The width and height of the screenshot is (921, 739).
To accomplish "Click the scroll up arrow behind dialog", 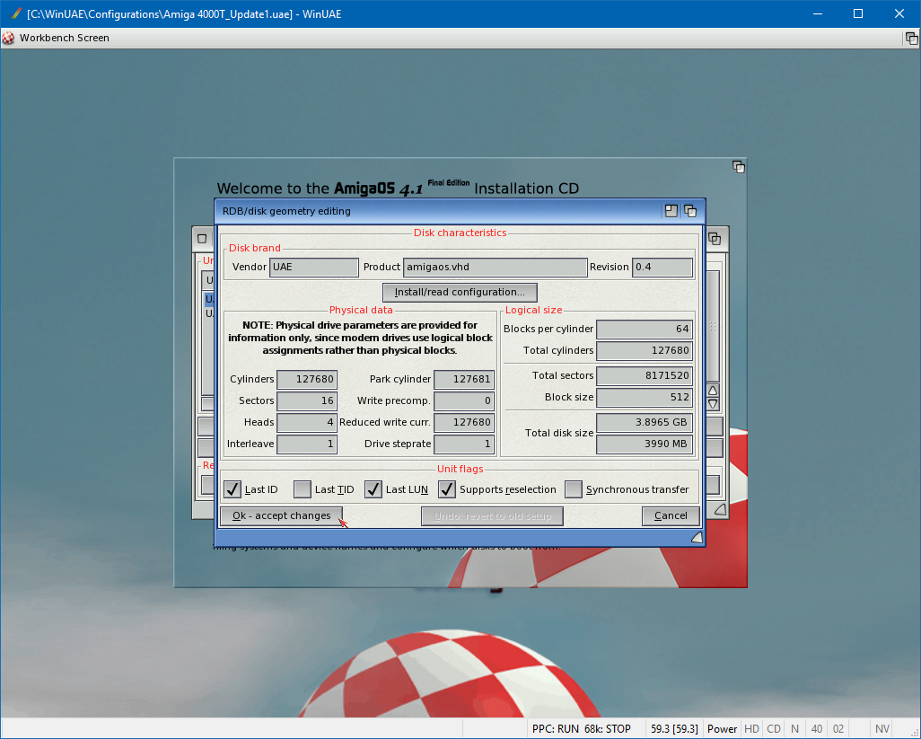I will point(714,391).
